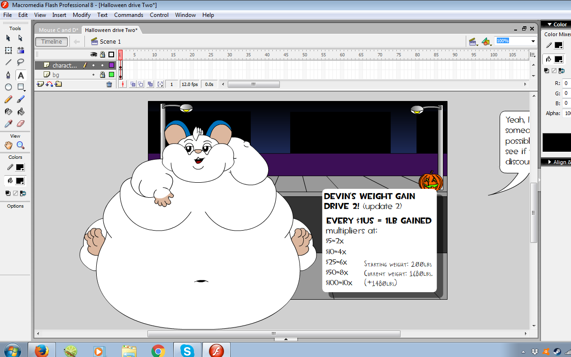Open the File menu
This screenshot has height=357, width=571.
8,15
